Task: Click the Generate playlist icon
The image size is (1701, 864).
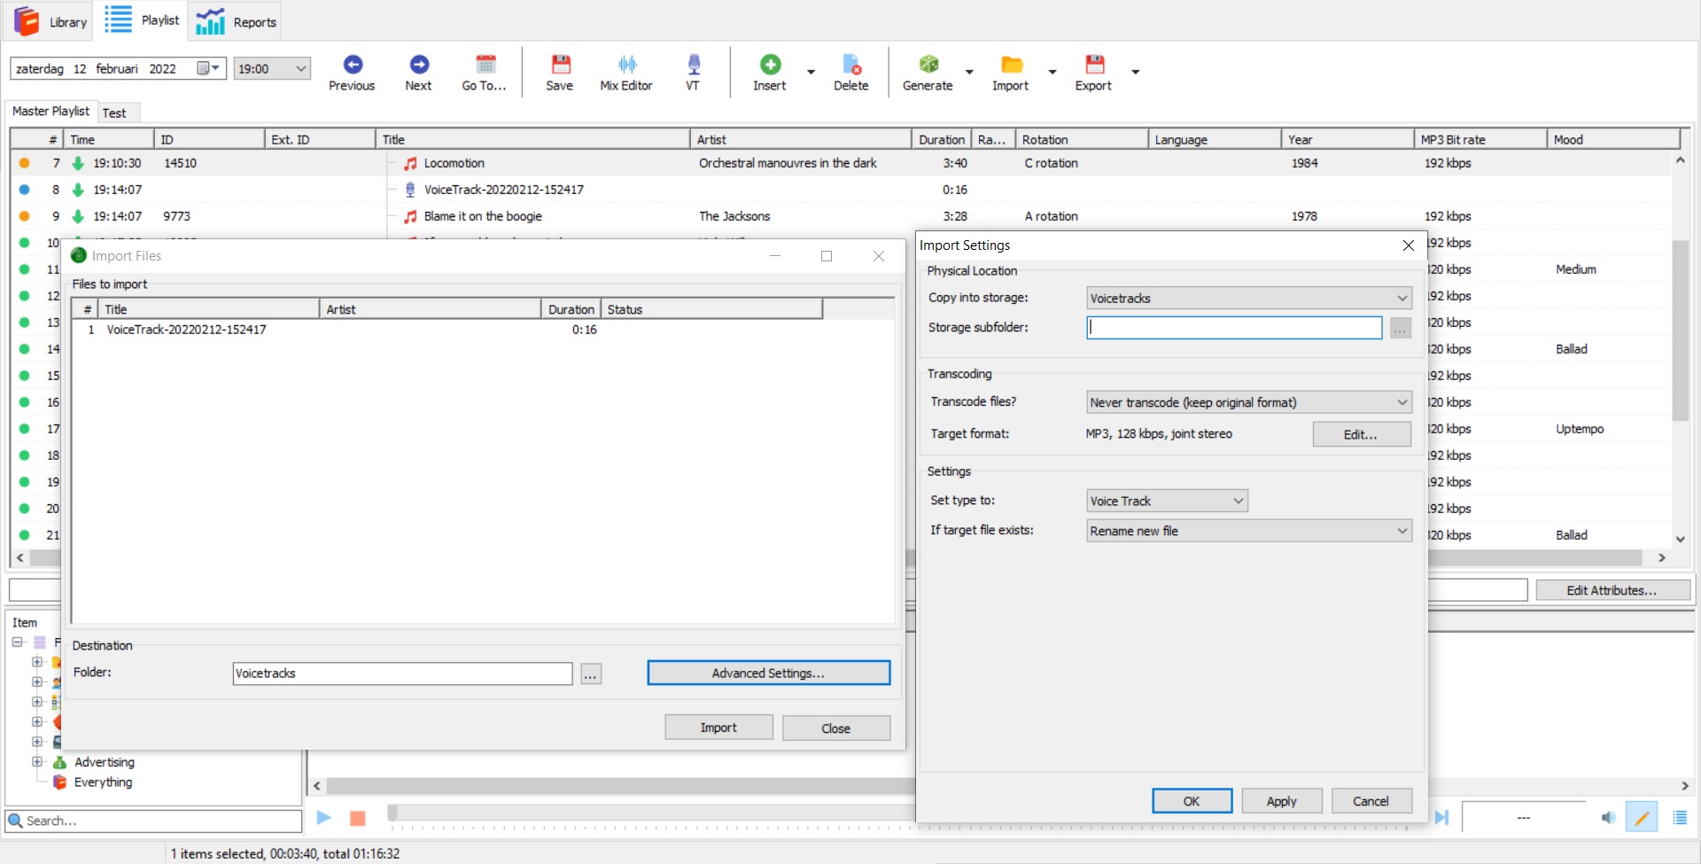Action: 928,65
